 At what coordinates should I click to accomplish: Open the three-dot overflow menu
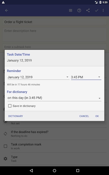pos(103,10)
